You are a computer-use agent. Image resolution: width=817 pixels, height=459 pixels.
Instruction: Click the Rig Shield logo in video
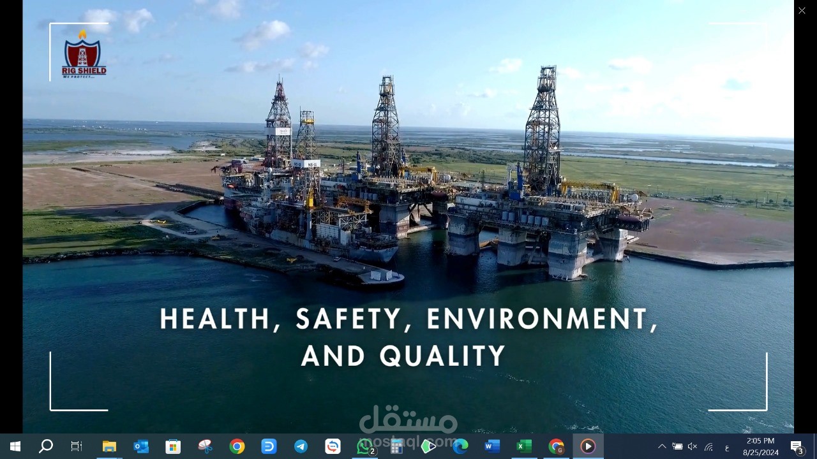(84, 54)
